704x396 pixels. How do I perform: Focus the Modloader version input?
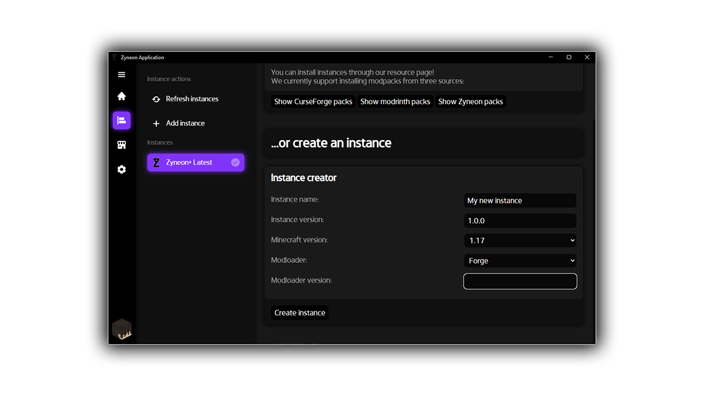pyautogui.click(x=520, y=281)
